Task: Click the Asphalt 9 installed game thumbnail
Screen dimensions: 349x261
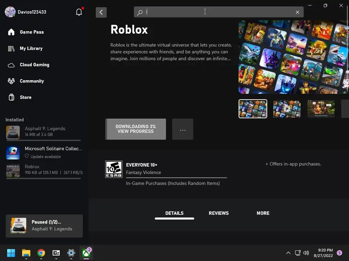Action: [13, 133]
